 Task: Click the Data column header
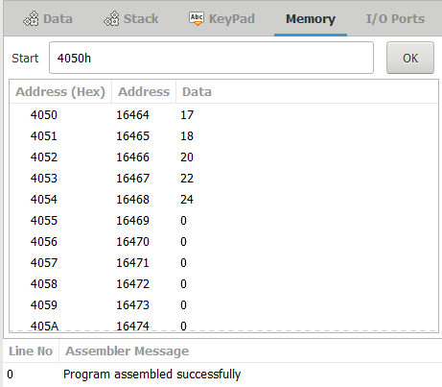click(197, 92)
